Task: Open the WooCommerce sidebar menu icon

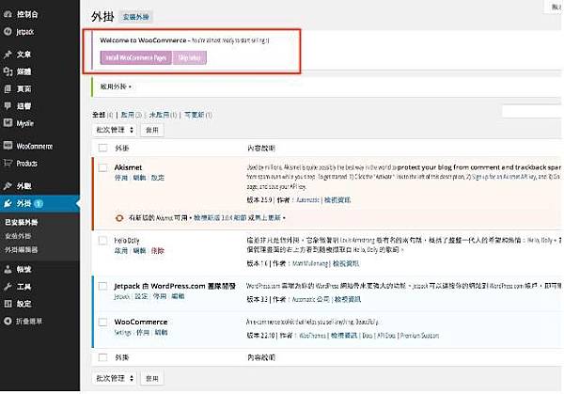Action: click(8, 146)
